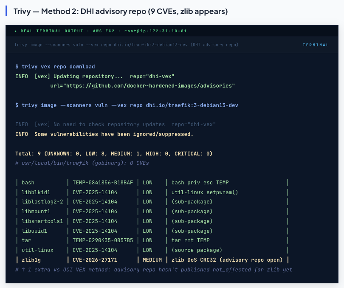The image size is (344, 288).
Task: Click 'tar rmt TEMP' description
Action: [190, 240]
